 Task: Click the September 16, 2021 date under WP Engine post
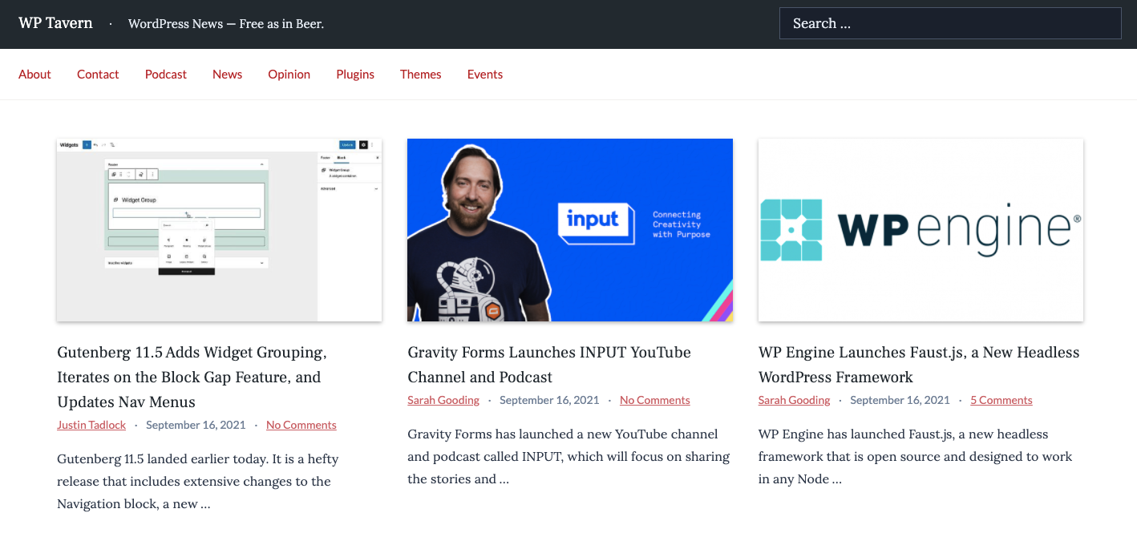(900, 400)
